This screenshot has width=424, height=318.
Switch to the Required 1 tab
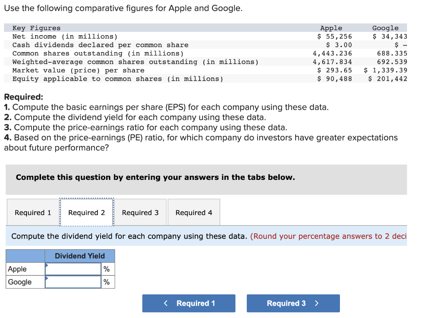[x=32, y=212]
